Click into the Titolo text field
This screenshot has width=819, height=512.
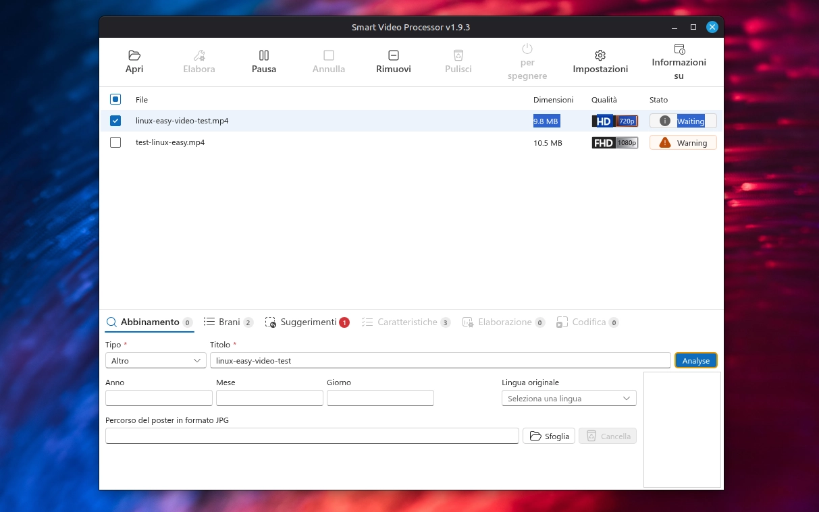click(440, 360)
